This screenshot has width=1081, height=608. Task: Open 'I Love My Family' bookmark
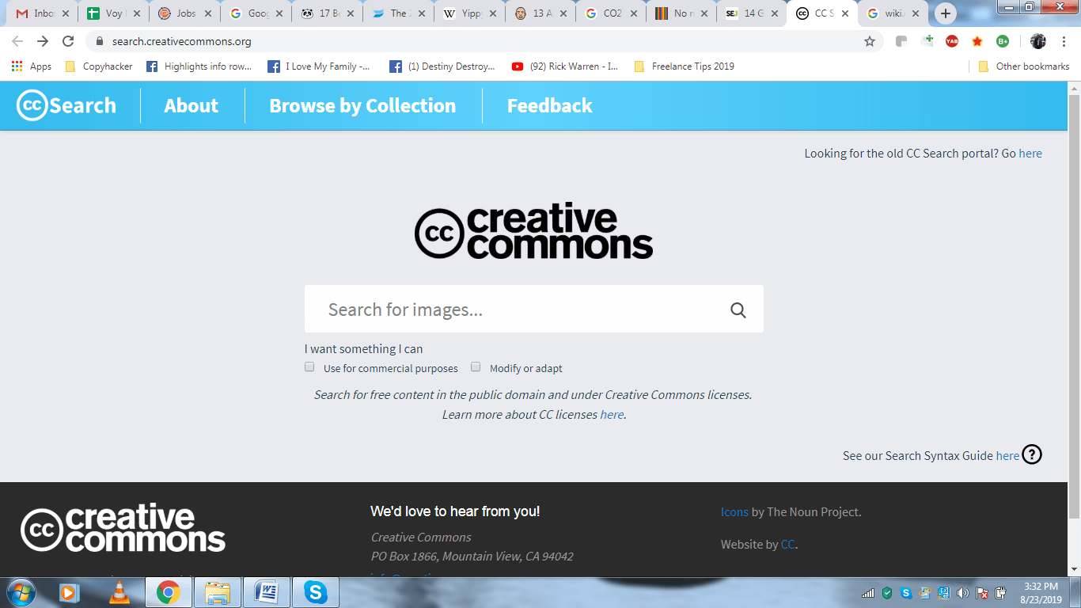(x=319, y=66)
